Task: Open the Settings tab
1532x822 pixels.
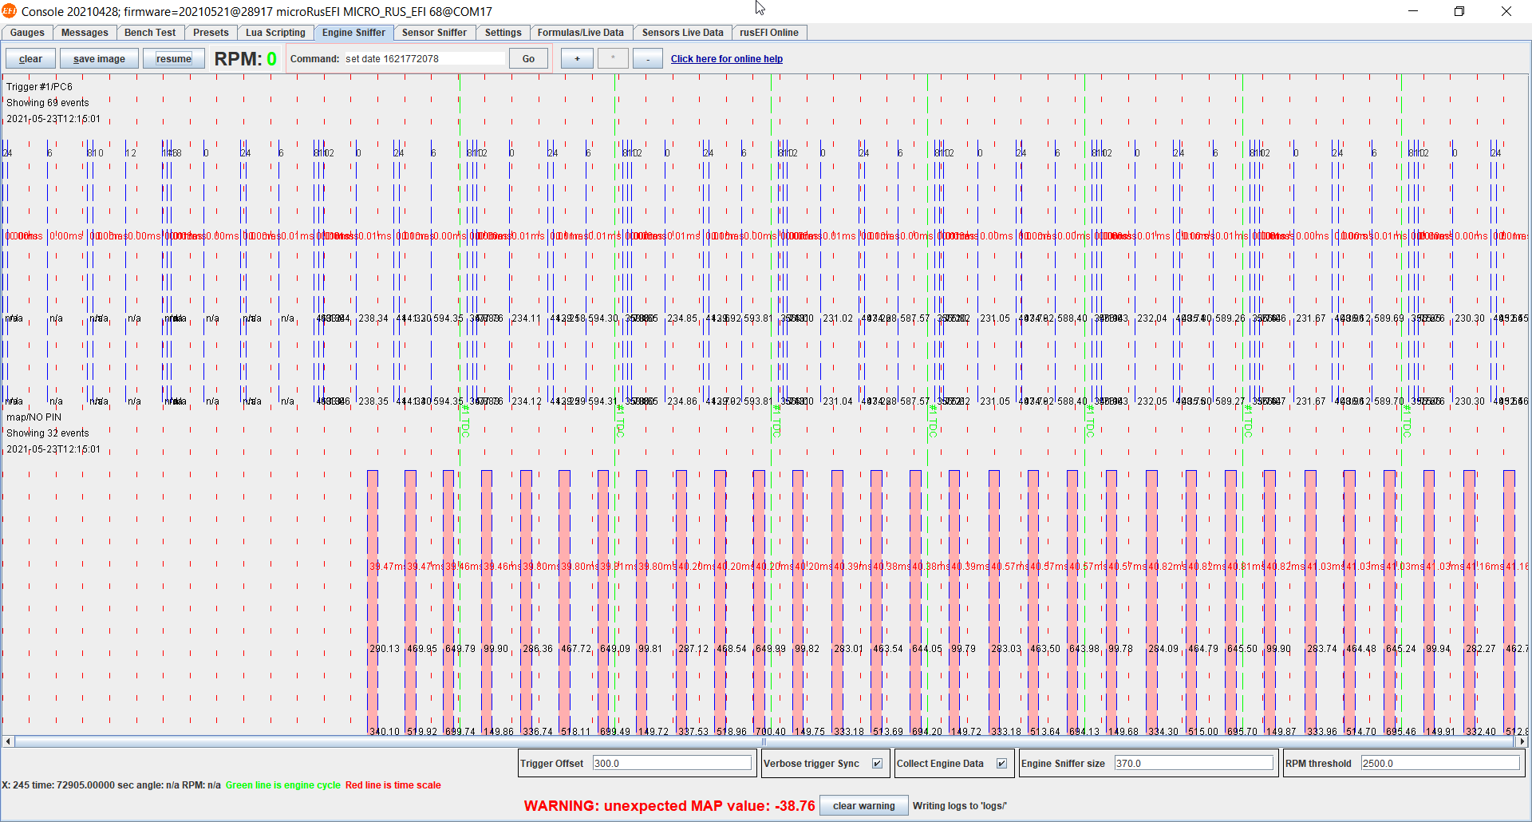Action: point(503,33)
